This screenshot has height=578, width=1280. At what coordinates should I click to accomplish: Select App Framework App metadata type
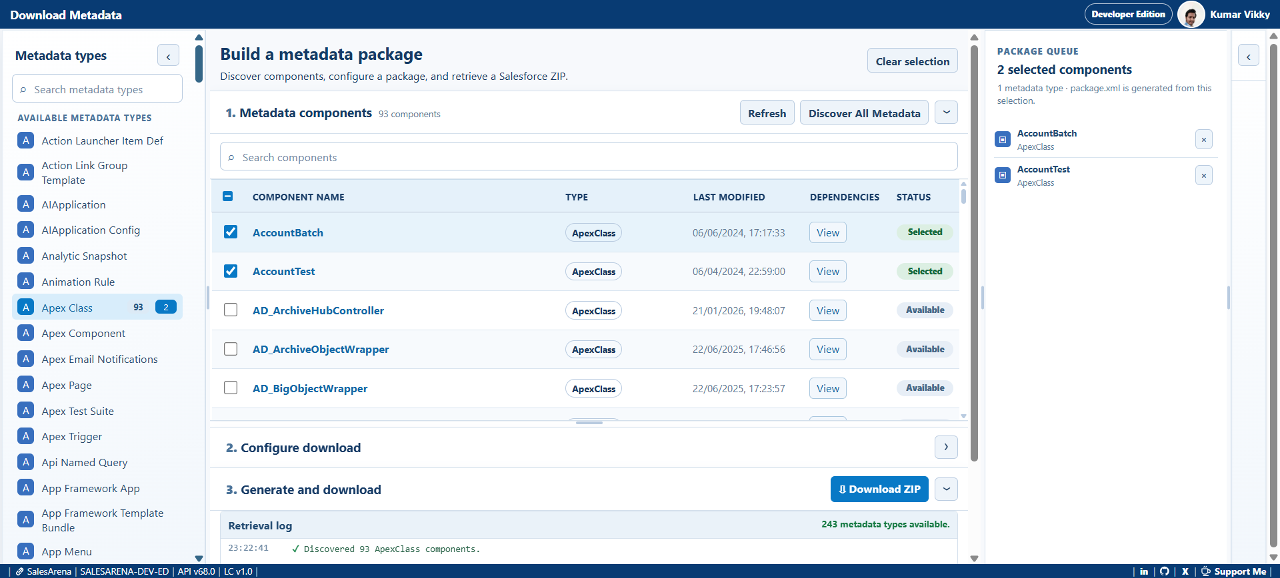[x=97, y=488]
